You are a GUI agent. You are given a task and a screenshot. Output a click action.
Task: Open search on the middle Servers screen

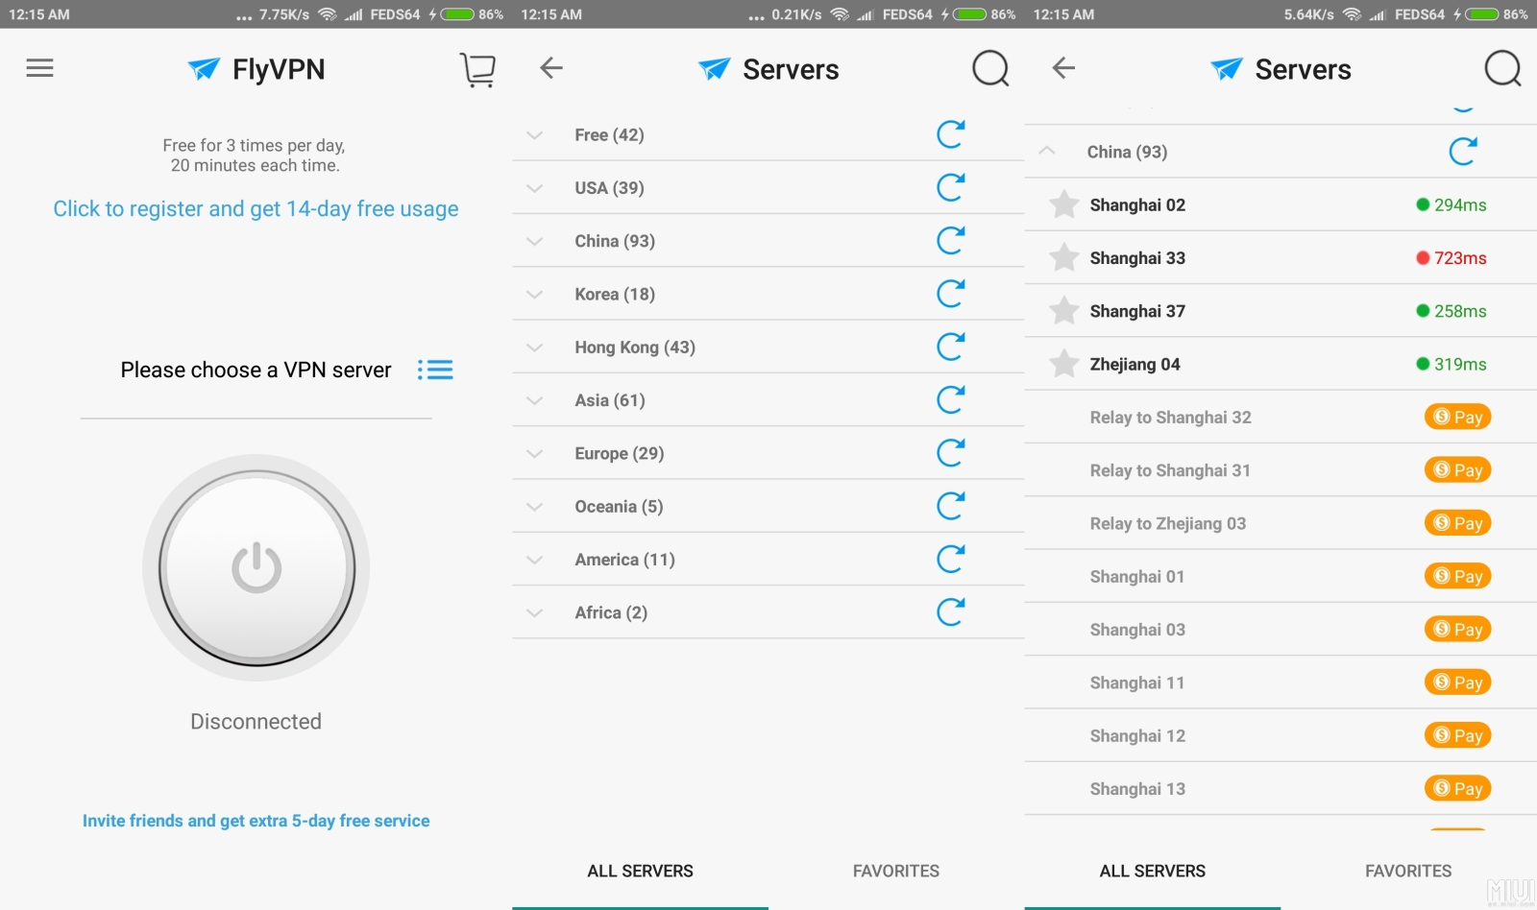[990, 68]
